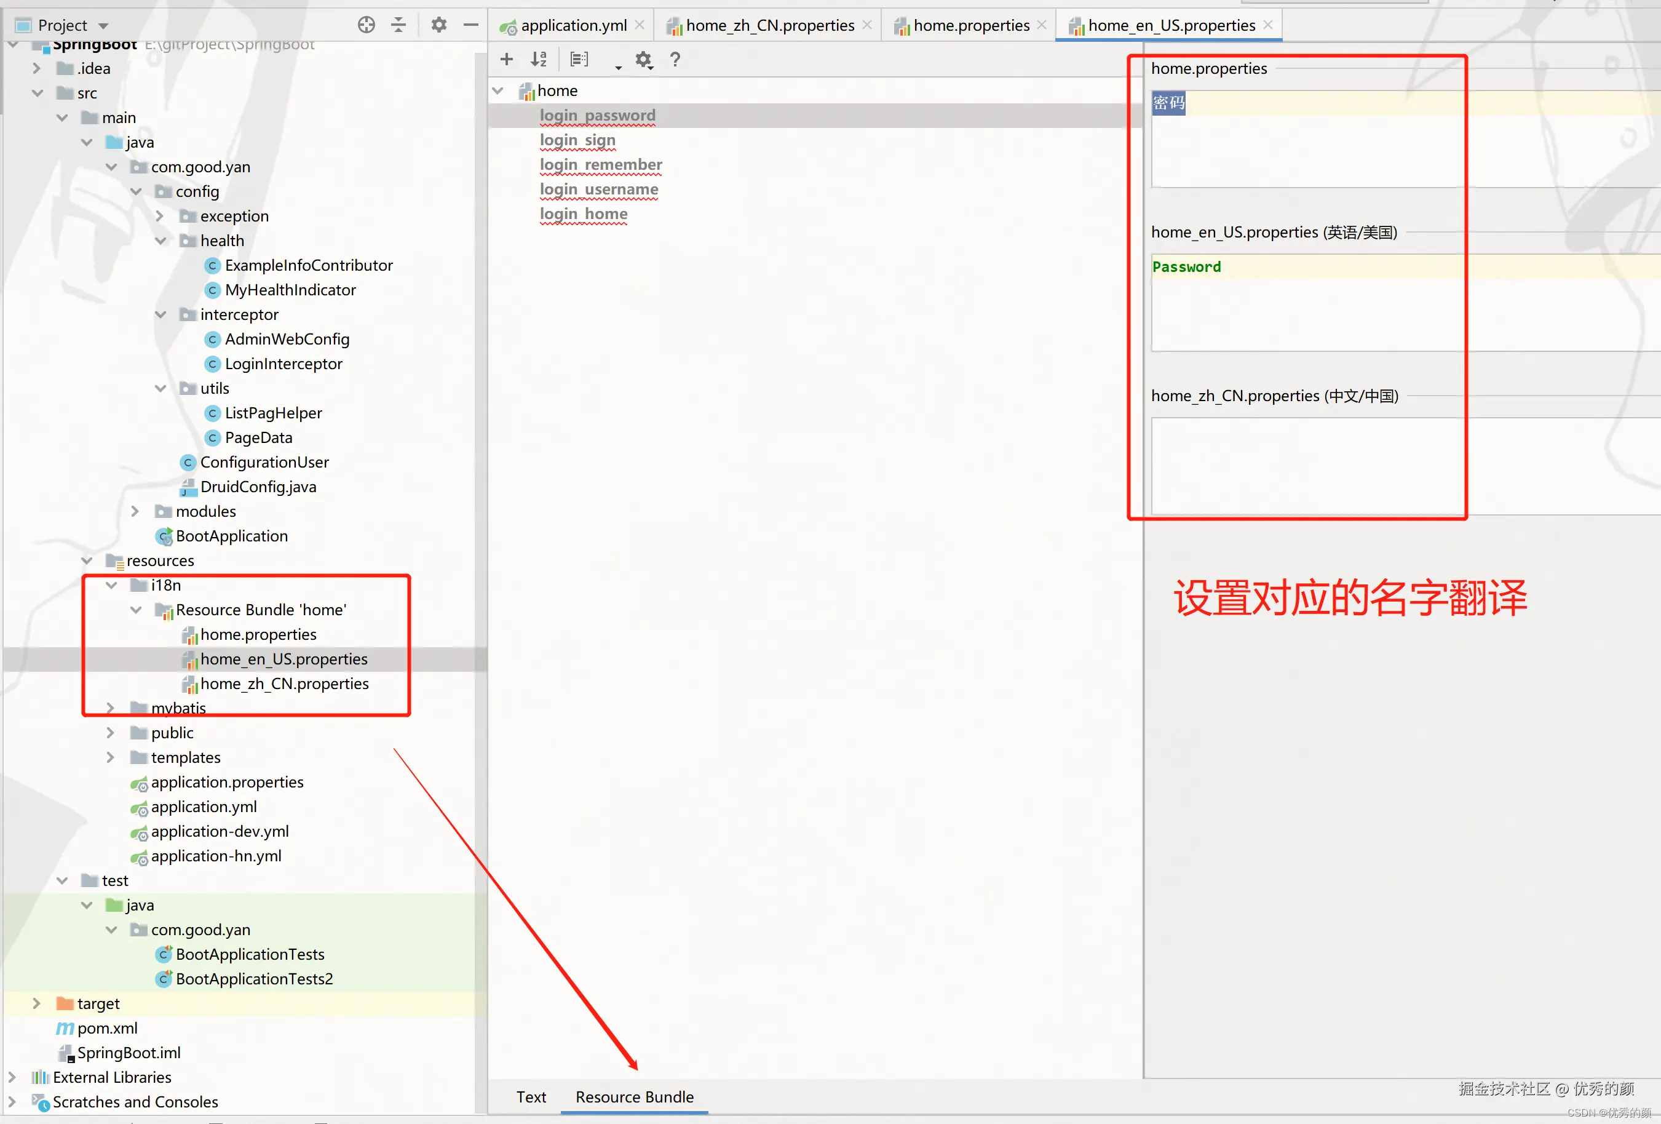Open the Project panel settings gear

pos(439,25)
